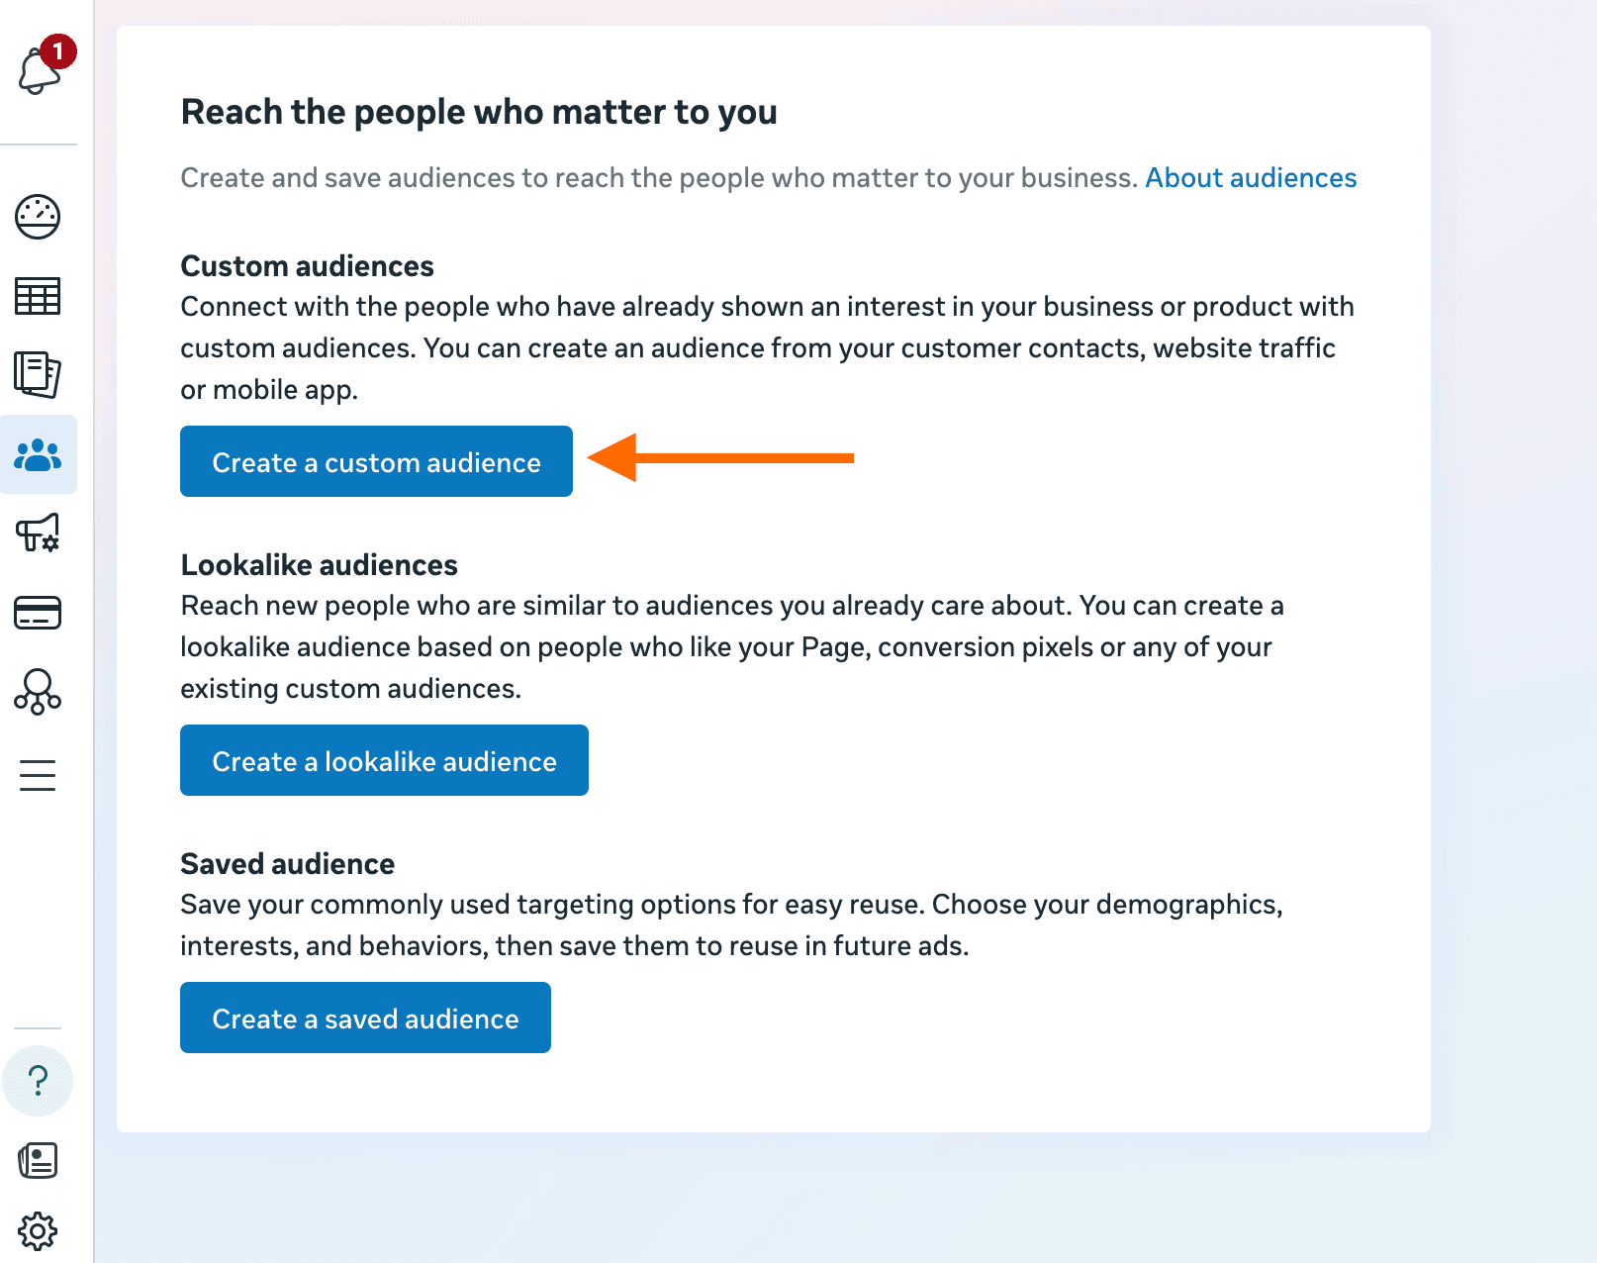This screenshot has height=1263, width=1597.
Task: Open the Settings gear at sidebar bottom
Action: 38,1231
